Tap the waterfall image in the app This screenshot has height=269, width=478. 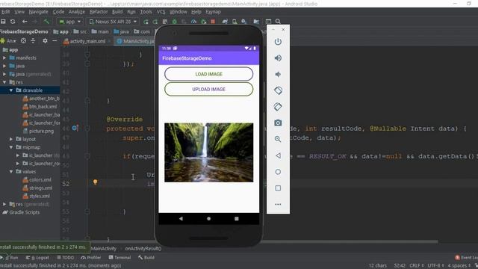pos(209,152)
